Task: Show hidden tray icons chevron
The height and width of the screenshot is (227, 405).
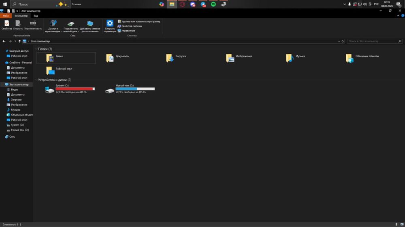Action: point(344,4)
